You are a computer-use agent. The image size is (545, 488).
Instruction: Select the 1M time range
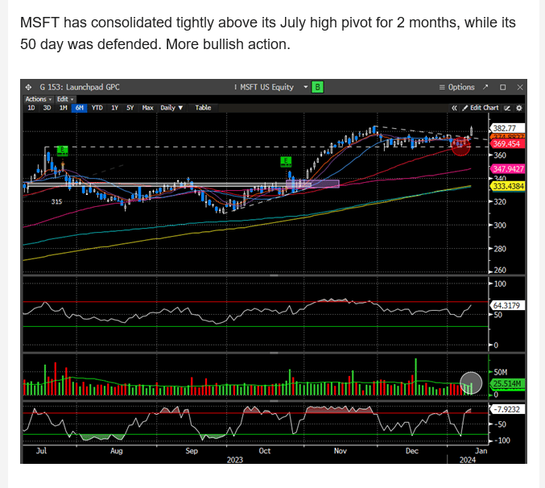coord(64,108)
